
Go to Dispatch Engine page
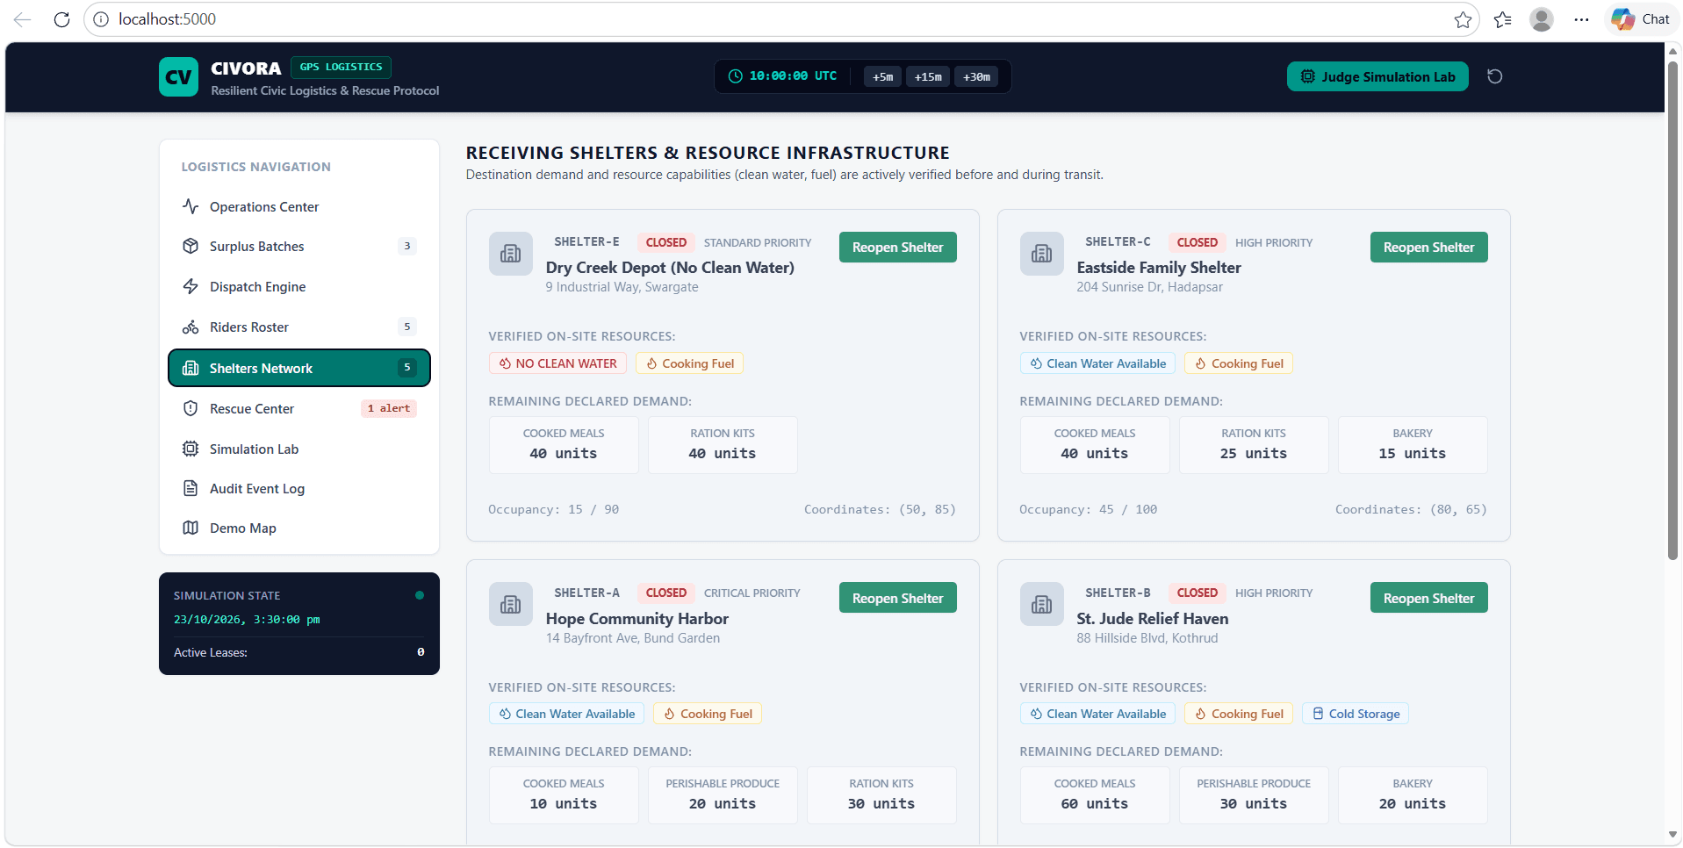298,287
